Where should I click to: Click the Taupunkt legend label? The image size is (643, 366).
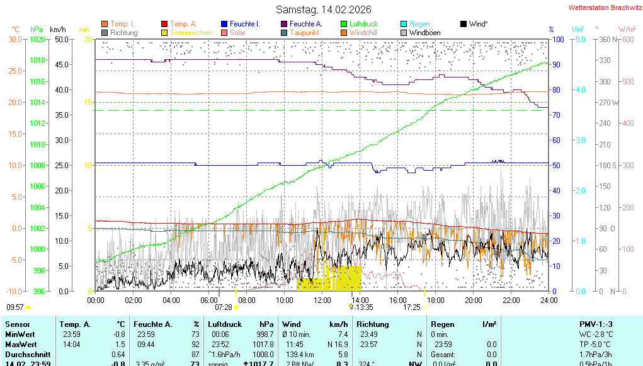point(304,33)
